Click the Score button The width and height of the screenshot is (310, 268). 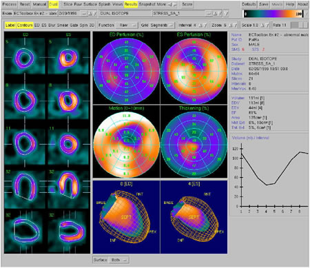(x=187, y=4)
